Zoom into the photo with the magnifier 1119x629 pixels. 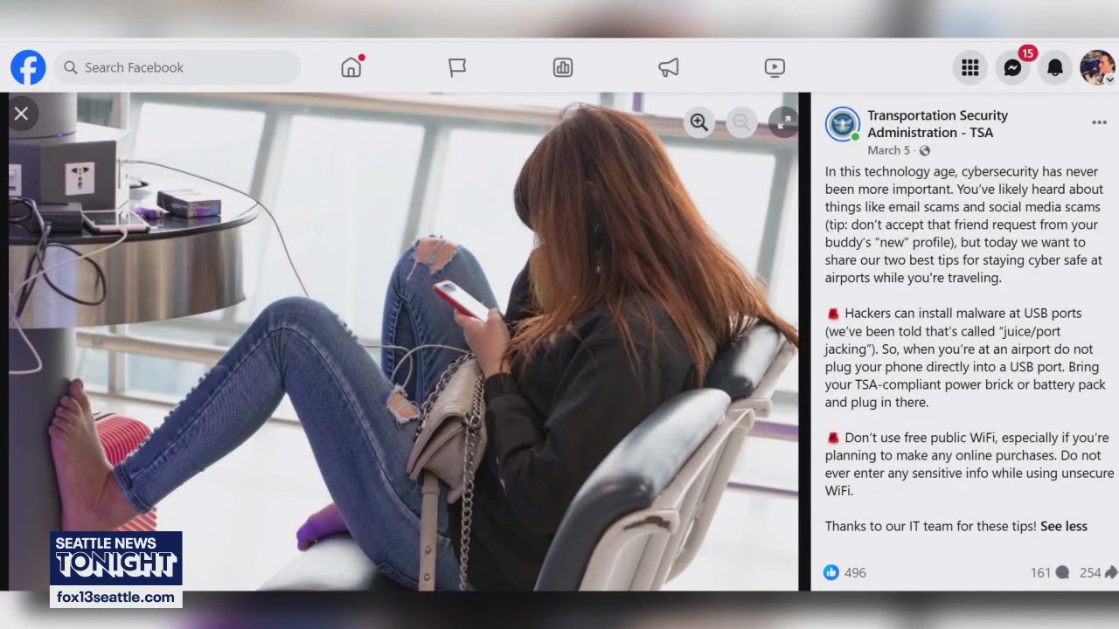point(699,122)
